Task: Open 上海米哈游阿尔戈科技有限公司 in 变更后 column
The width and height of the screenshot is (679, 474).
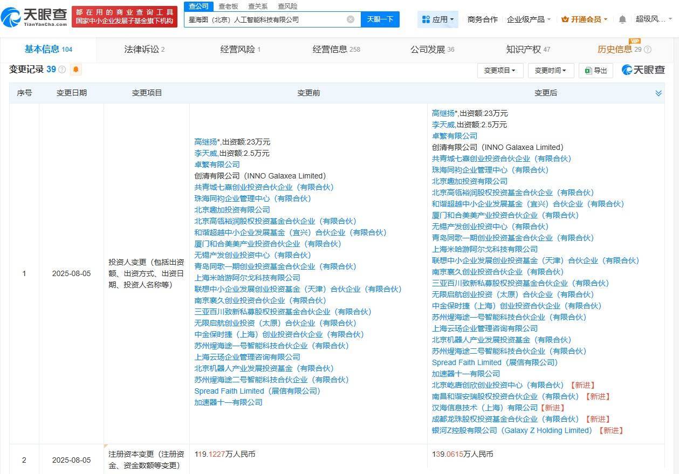Action: [x=485, y=249]
